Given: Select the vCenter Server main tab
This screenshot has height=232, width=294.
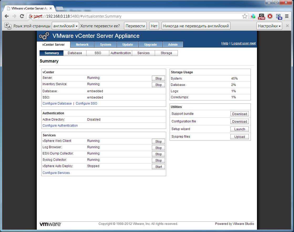Looking at the screenshot, I should click(53, 45).
